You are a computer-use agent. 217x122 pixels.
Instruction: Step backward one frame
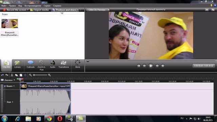144,66
